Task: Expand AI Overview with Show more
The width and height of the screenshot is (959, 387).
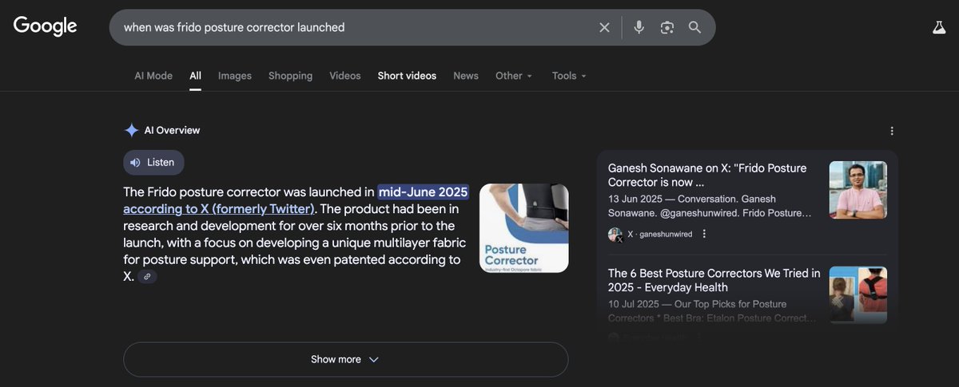Action: (x=345, y=360)
